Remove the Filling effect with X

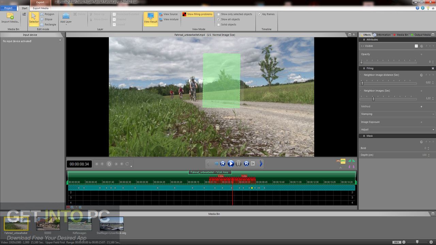point(433,68)
